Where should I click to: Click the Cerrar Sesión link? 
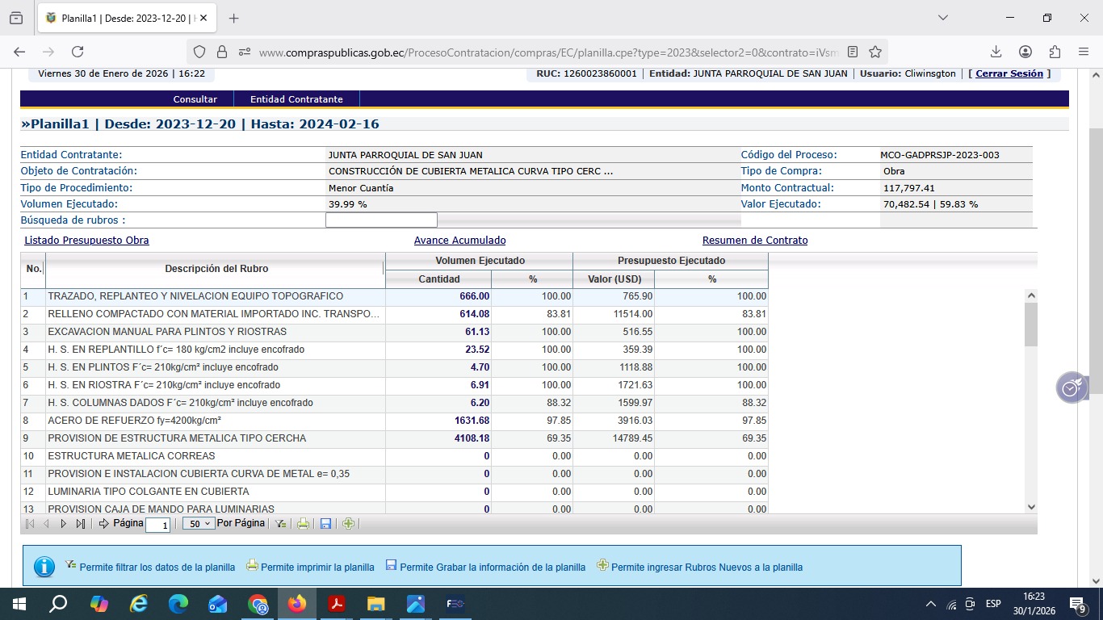[x=1009, y=73]
